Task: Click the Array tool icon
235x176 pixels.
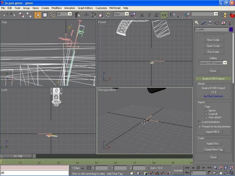Action: 179,15
